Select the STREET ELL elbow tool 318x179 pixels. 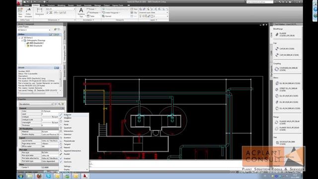286,89
